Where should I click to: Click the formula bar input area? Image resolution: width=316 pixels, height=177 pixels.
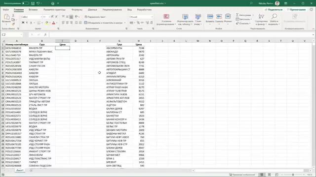(x=181, y=35)
